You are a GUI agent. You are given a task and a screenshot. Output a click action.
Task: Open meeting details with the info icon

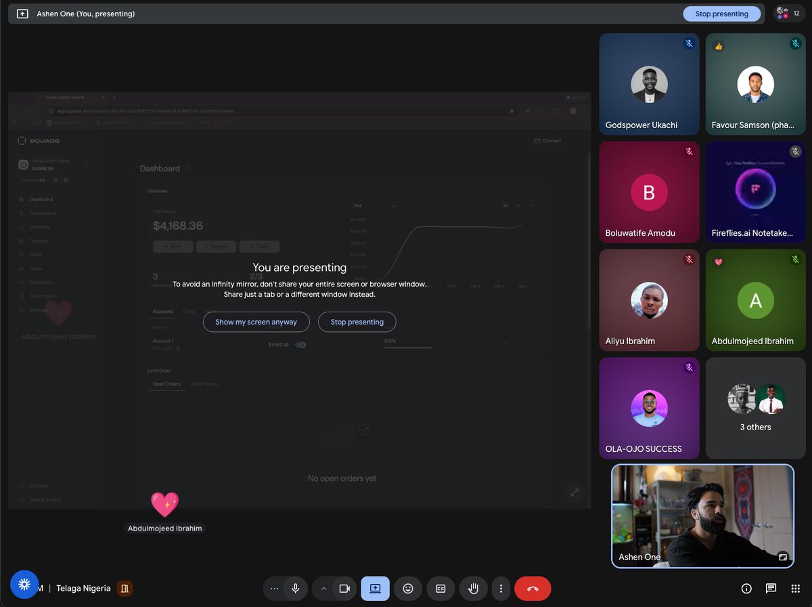(x=746, y=588)
